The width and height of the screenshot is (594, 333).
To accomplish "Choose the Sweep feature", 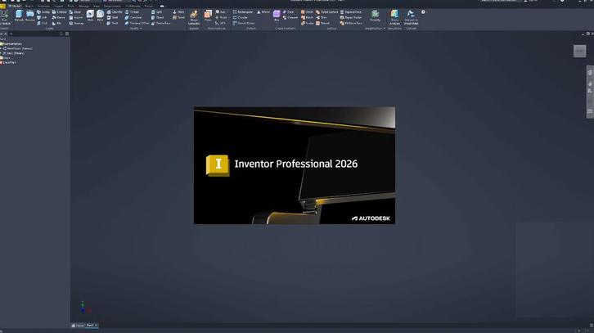I will tap(43, 12).
